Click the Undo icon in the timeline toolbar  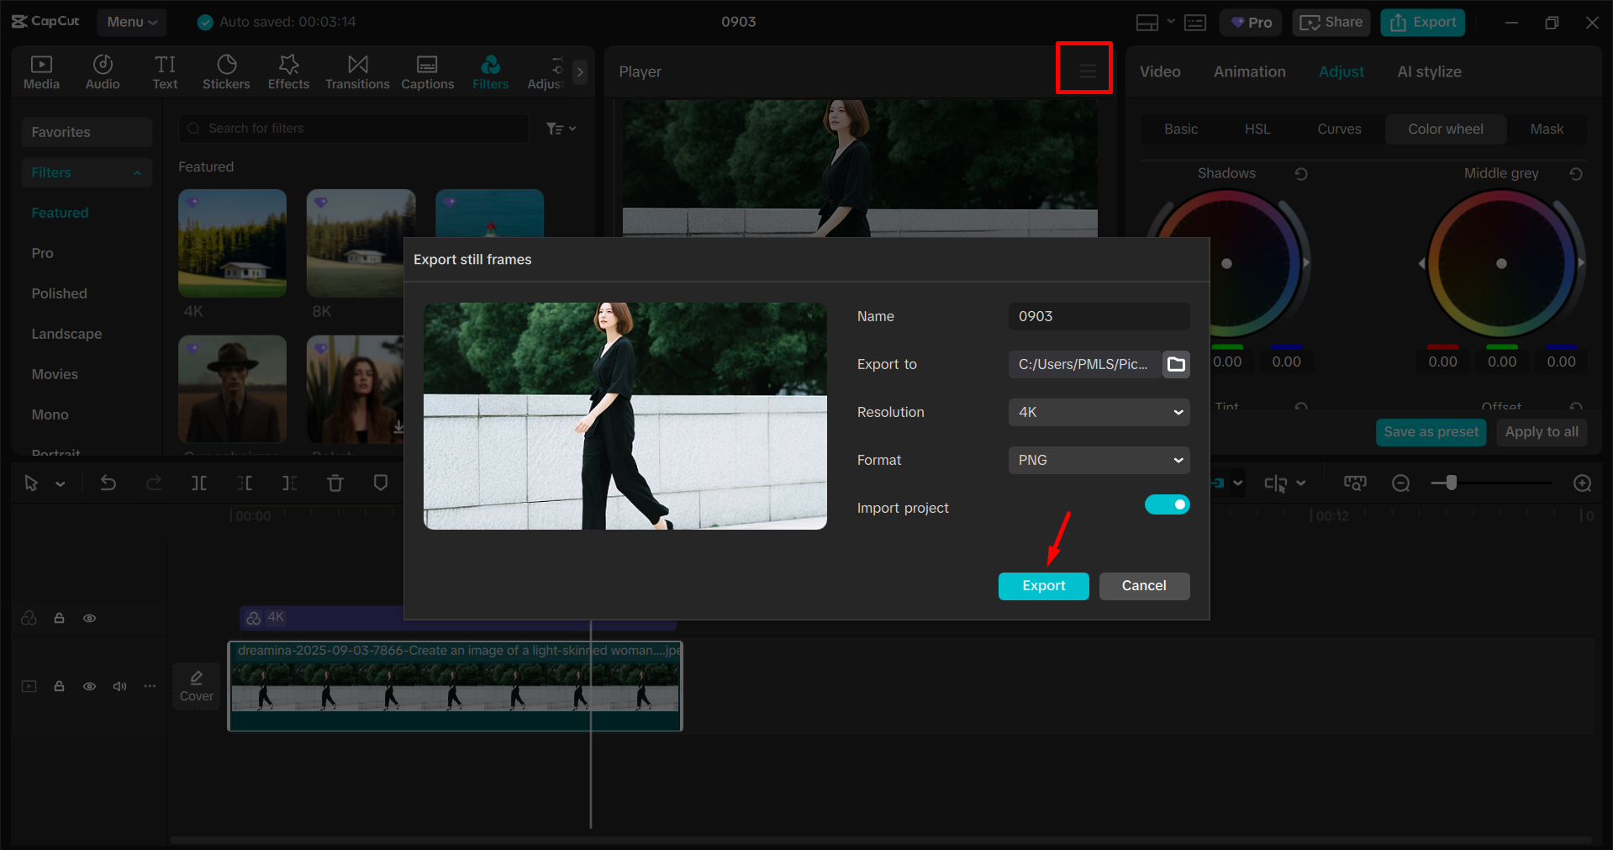pos(108,483)
